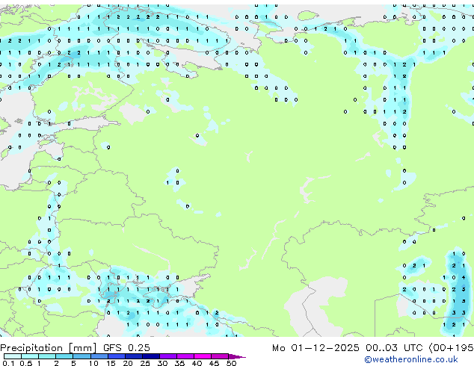
Task: Click the legend label 10
Action: [x=93, y=363]
